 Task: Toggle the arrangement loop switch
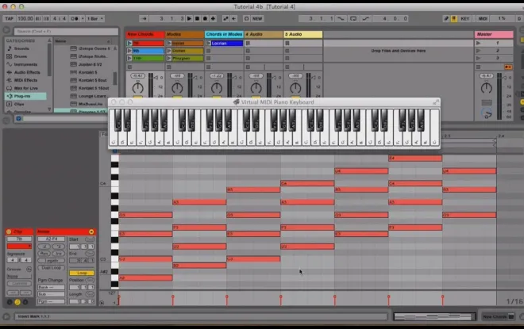353,19
